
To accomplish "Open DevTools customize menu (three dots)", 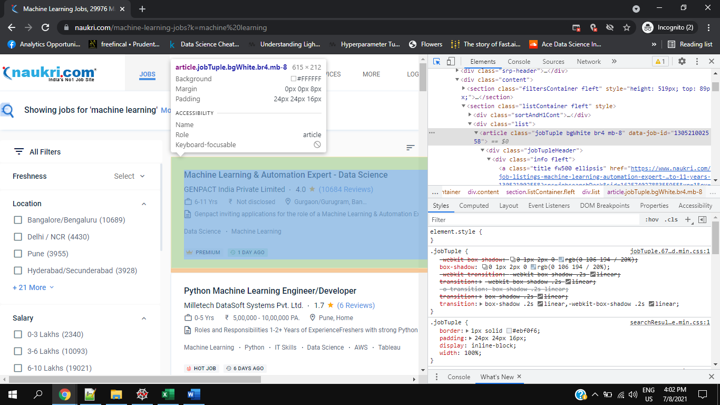I will coord(697,61).
